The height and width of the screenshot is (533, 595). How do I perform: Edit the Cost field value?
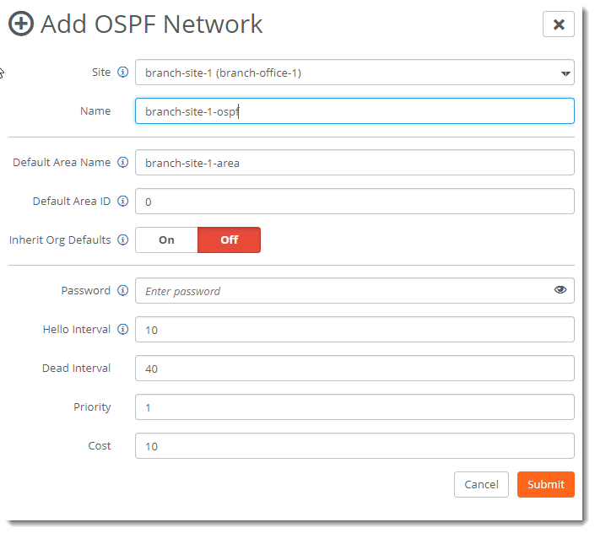coord(354,446)
